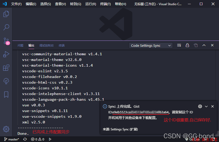Click the info icon of Sync notification

click(105, 107)
